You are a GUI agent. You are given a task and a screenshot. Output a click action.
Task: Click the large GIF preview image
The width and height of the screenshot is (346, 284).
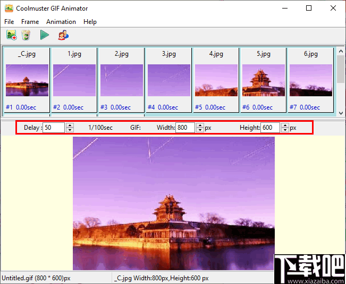(174, 203)
